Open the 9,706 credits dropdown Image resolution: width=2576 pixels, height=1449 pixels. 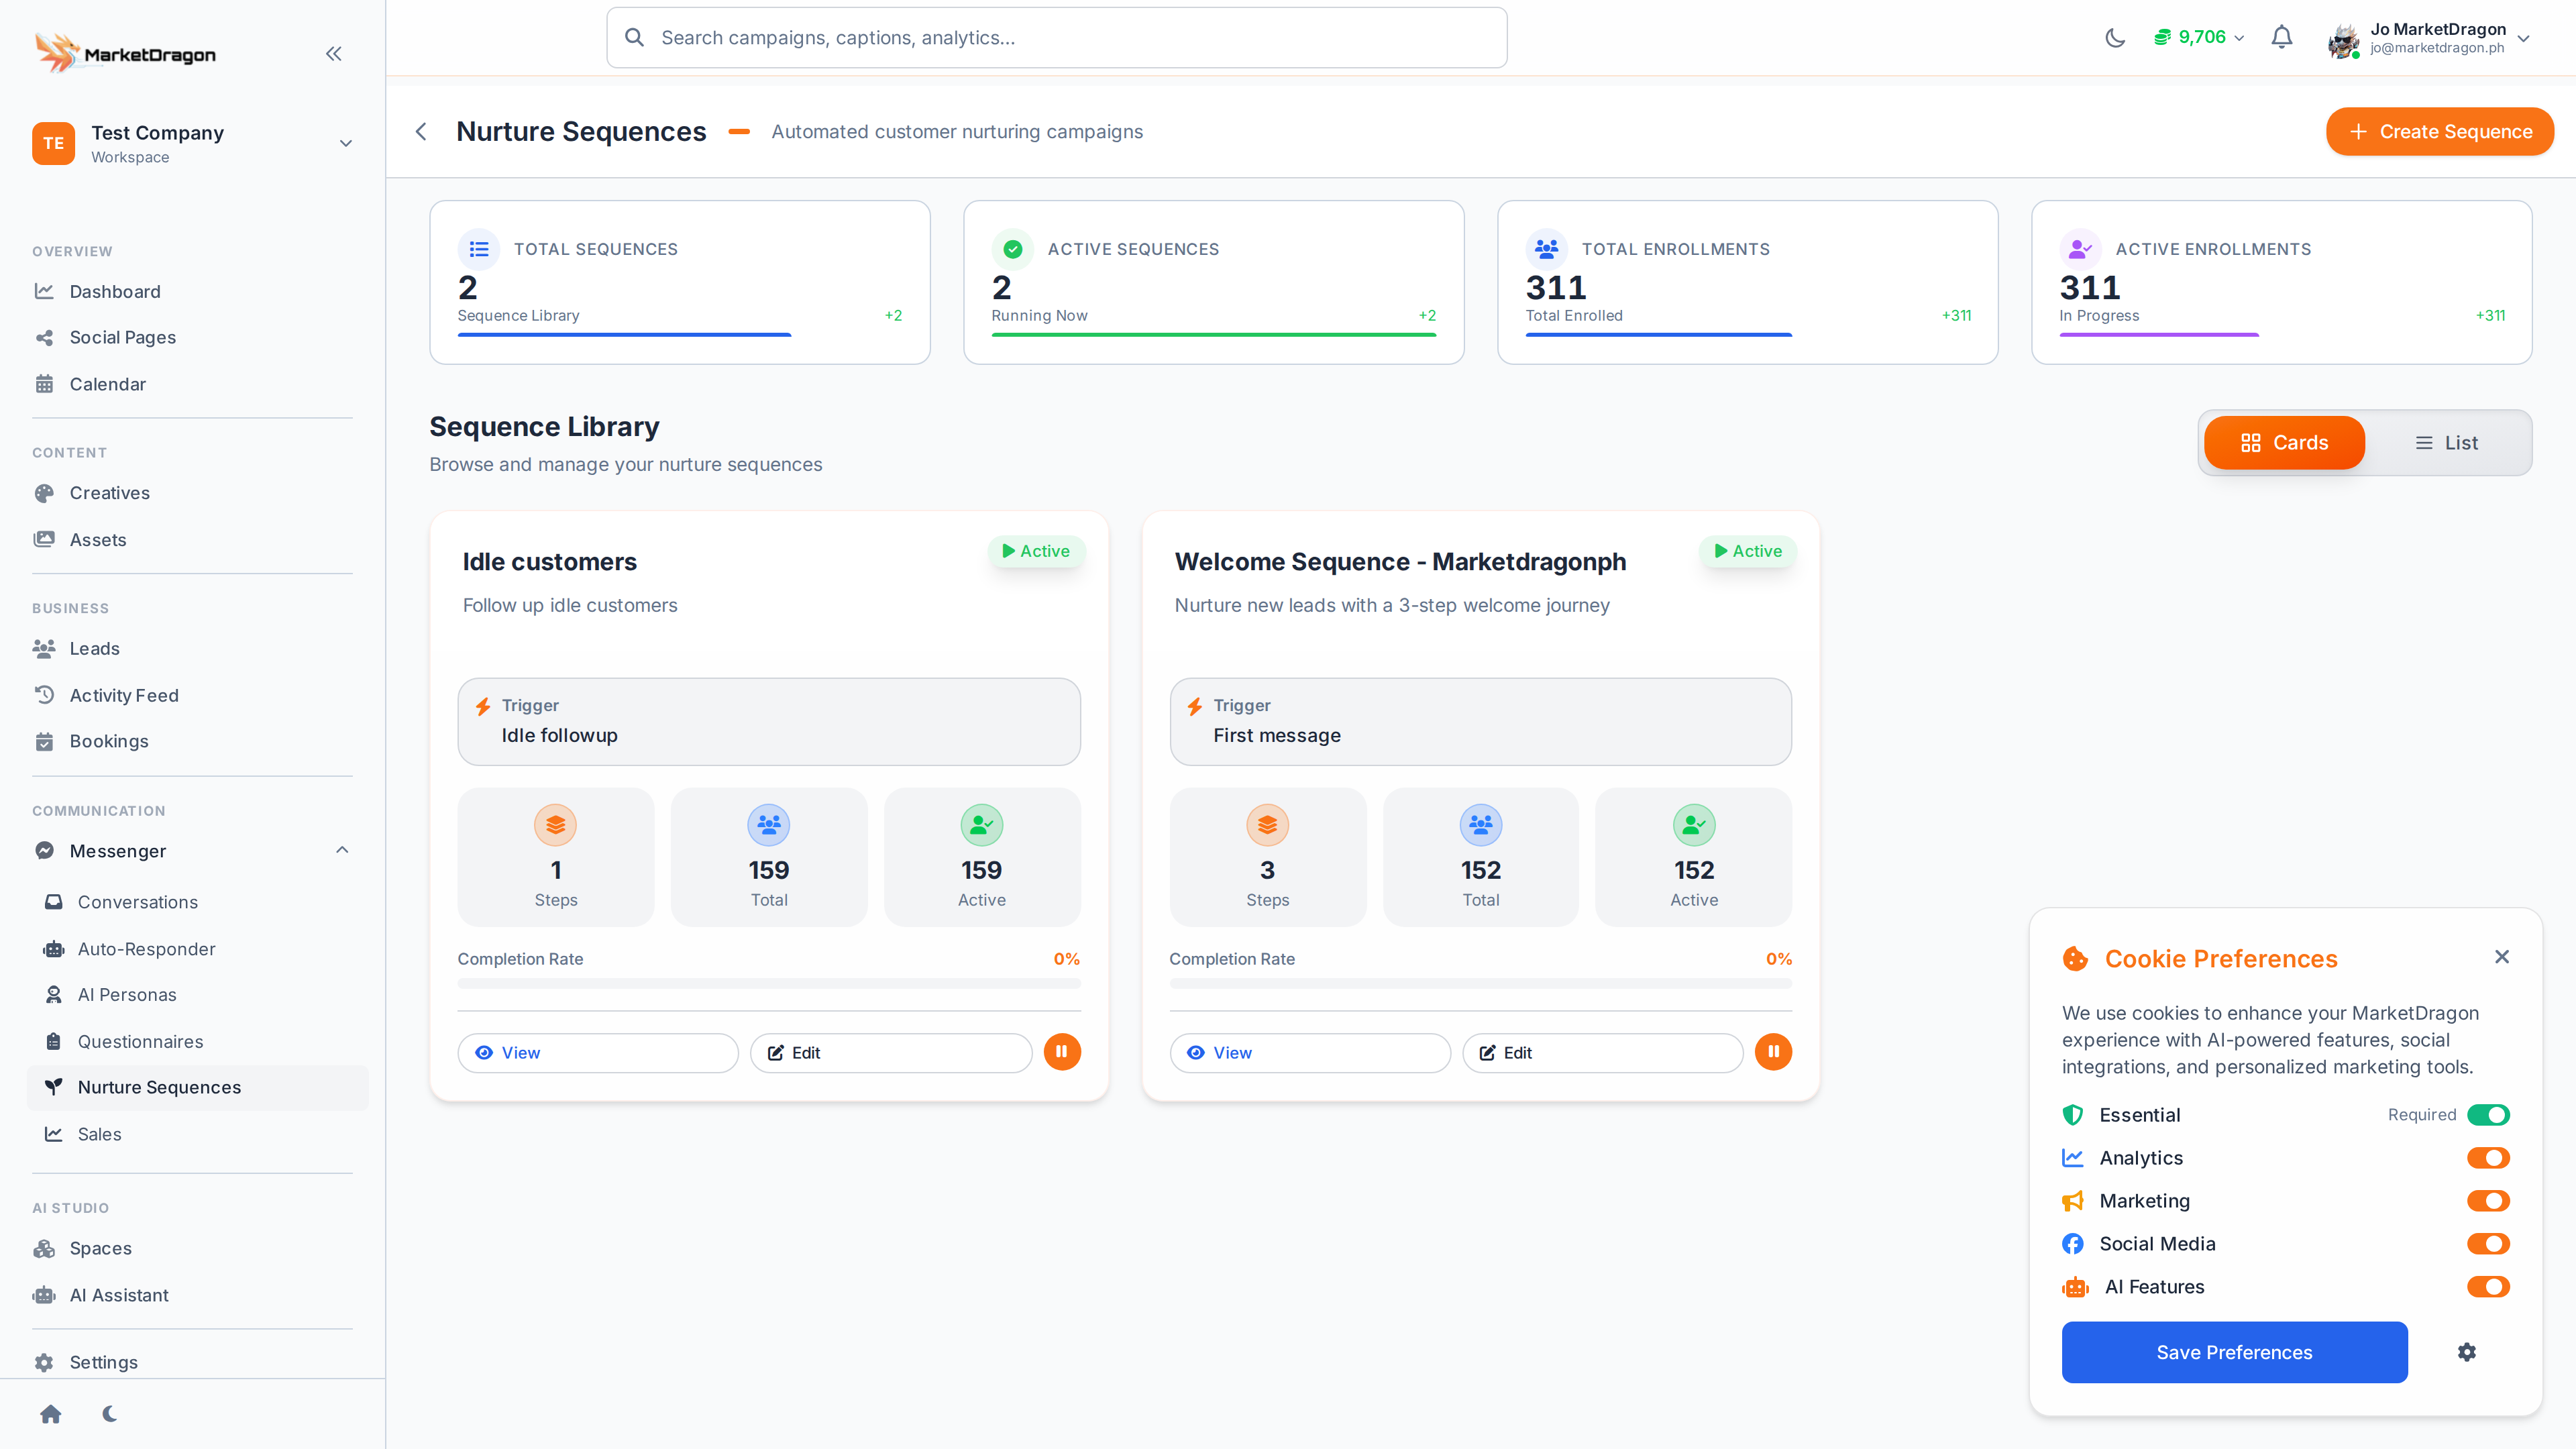[x=2199, y=38]
